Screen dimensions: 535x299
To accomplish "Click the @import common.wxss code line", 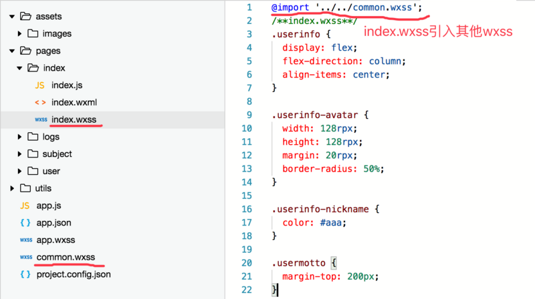I will coord(346,7).
